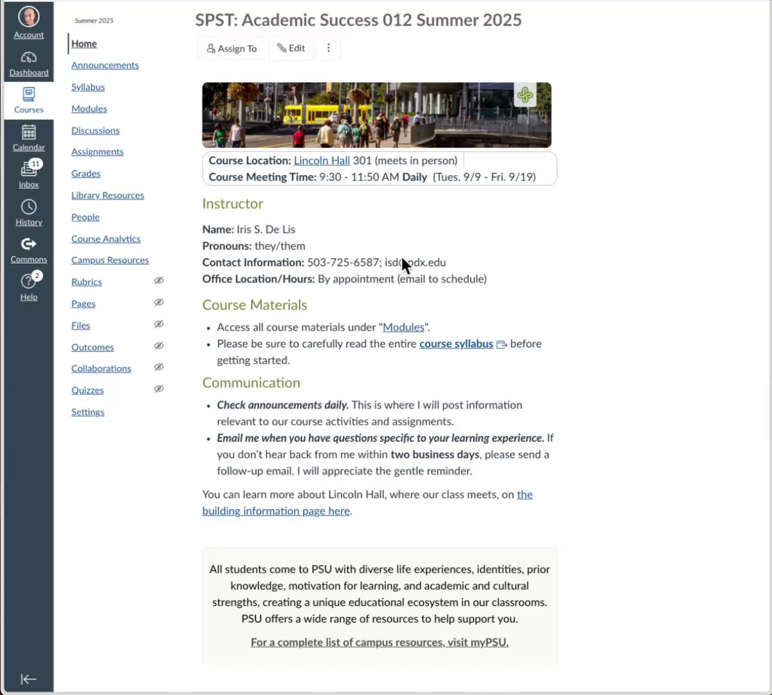The height and width of the screenshot is (695, 772).
Task: Click the instructor name Iris S. De Lis
Action: pyautogui.click(x=266, y=230)
